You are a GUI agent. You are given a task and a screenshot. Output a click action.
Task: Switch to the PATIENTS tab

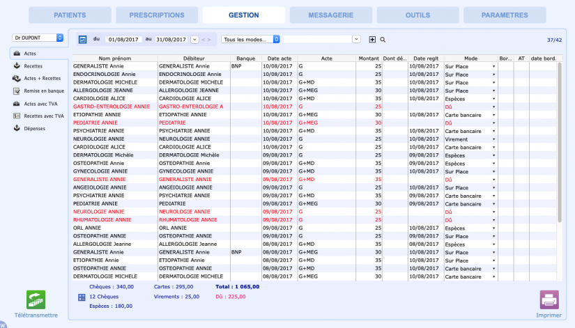pos(70,15)
